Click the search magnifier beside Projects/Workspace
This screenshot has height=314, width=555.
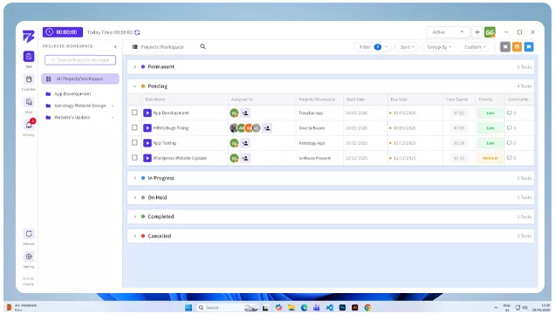click(202, 46)
